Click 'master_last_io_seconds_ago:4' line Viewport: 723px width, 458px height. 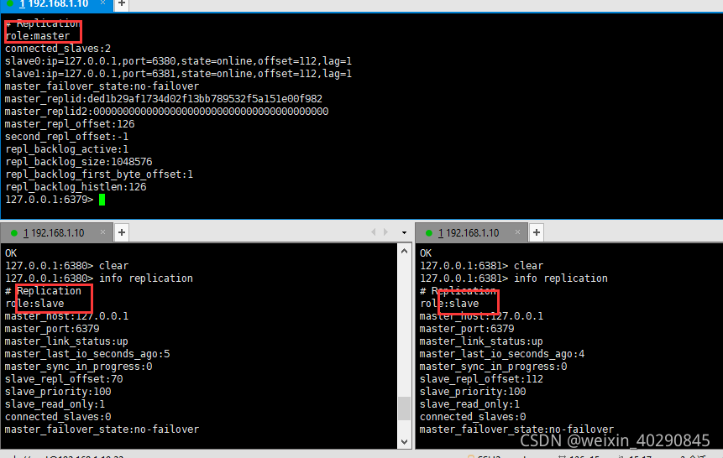coord(503,354)
